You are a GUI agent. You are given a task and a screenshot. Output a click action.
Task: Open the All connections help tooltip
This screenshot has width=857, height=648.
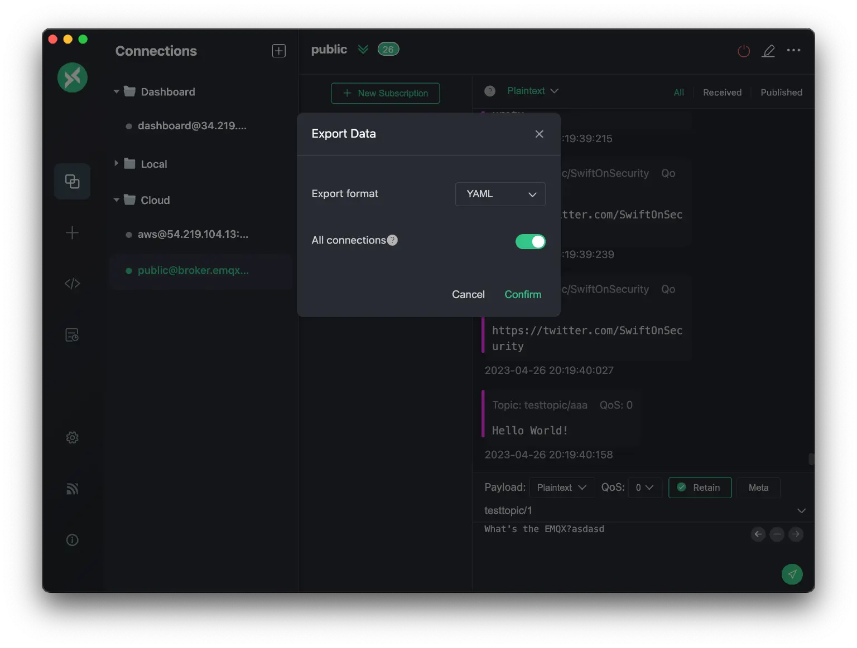coord(392,240)
